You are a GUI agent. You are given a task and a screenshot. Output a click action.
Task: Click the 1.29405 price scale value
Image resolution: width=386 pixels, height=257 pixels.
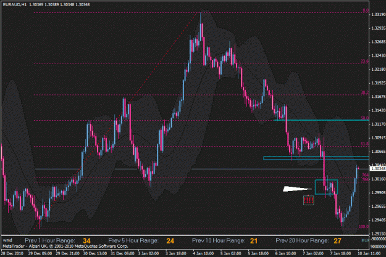pos(379,220)
